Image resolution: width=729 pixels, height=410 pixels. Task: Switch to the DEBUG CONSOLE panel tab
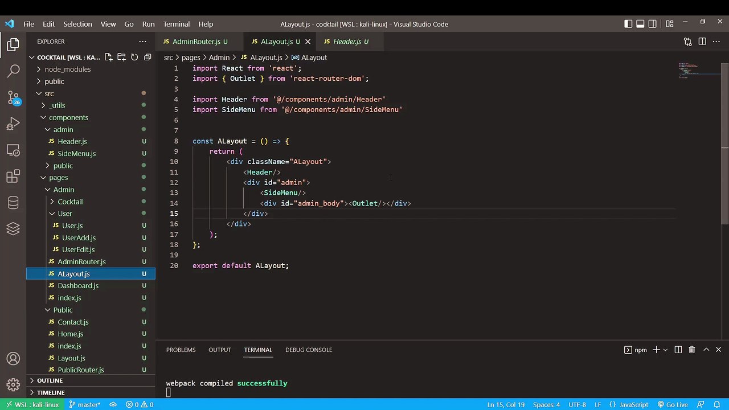(x=309, y=350)
